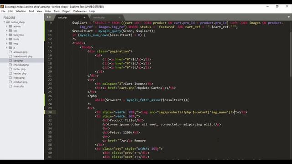Open shop.php from the sidebar
Screen dimensions: 292x164
[x=19, y=86]
